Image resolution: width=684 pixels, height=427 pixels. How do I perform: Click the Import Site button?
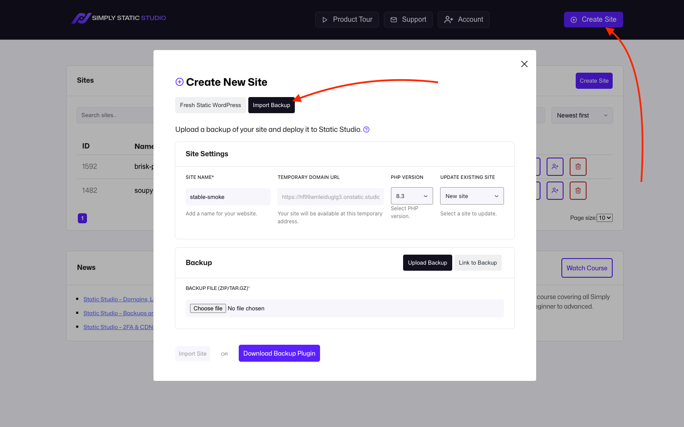click(193, 354)
